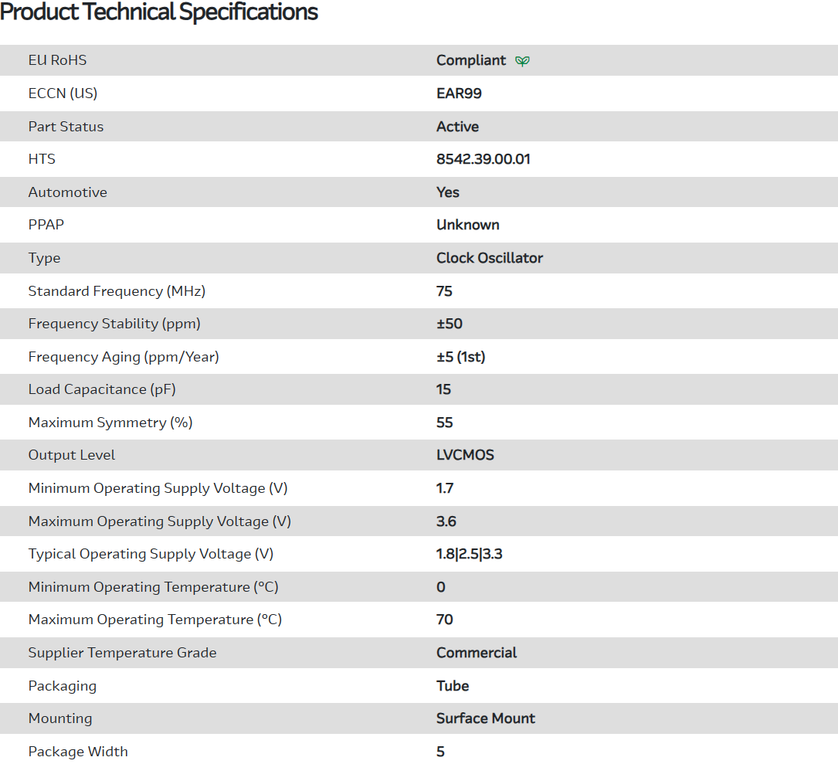The image size is (838, 764).
Task: Click the Load Capacitance (pF) label
Action: 102,389
